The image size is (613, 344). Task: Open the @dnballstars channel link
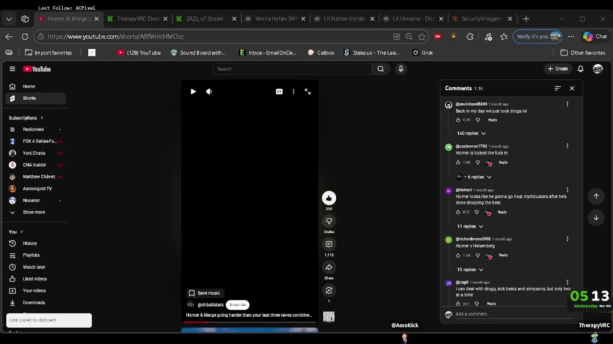pyautogui.click(x=210, y=305)
